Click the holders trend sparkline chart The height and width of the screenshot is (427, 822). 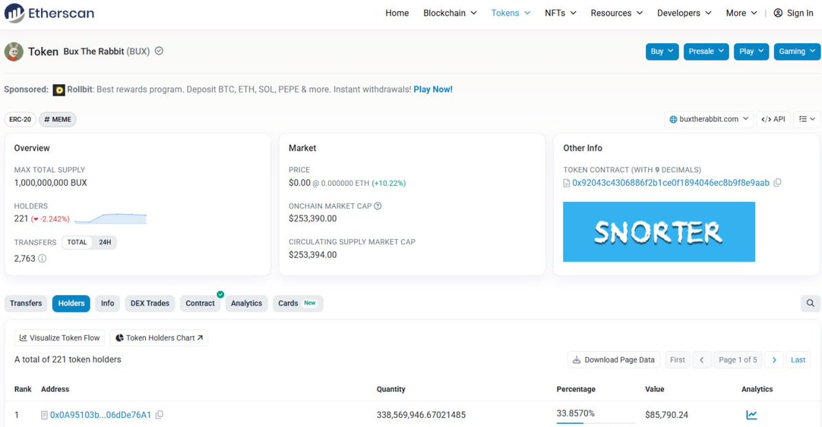pyautogui.click(x=110, y=219)
